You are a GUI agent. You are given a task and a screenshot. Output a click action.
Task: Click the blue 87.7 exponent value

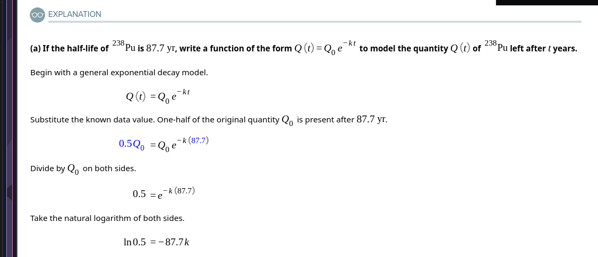198,140
